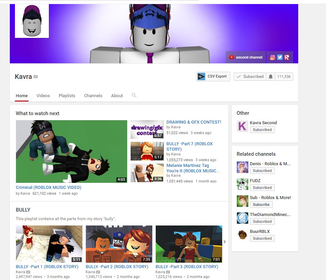
Task: Open Kavra uploader under BULLY -Part 1
Action: (20, 272)
